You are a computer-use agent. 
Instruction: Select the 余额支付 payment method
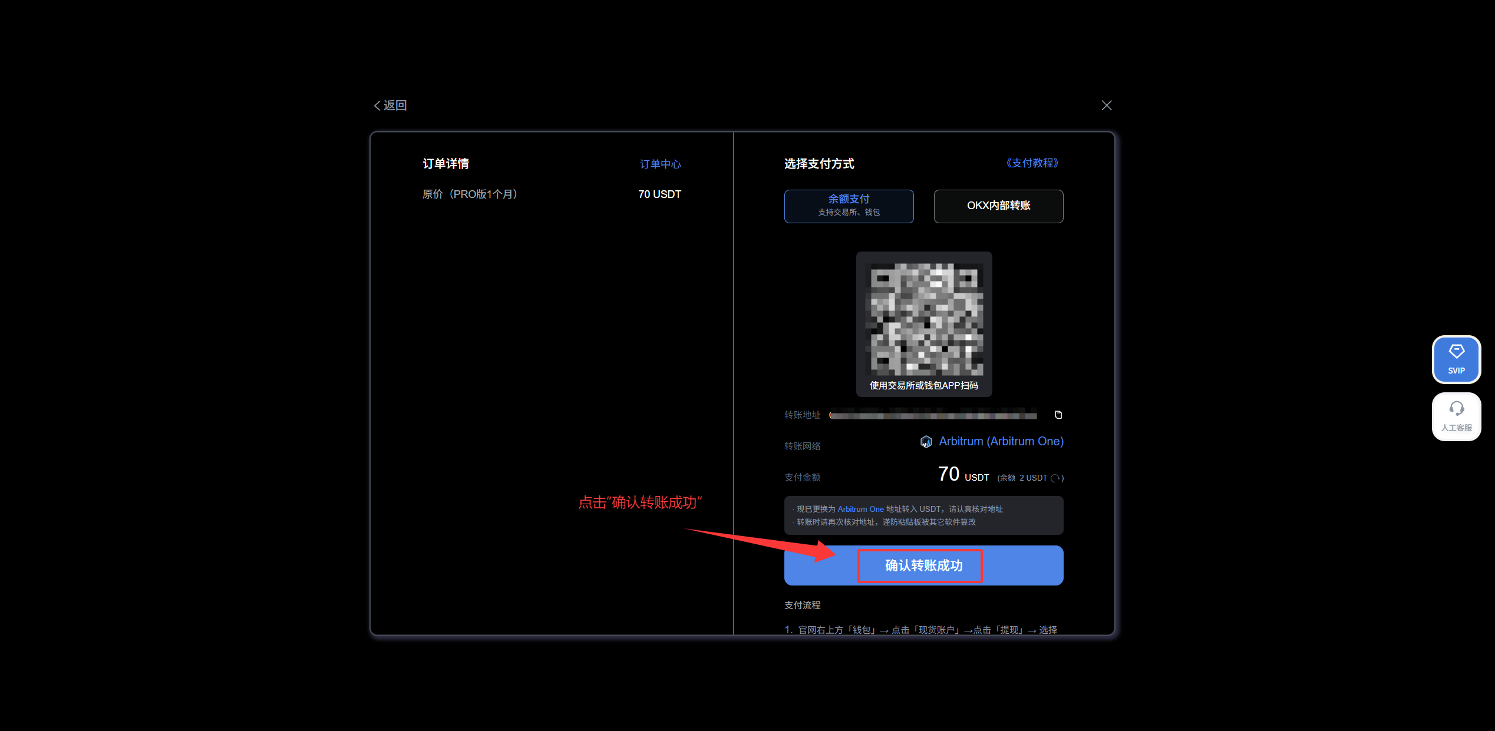849,206
